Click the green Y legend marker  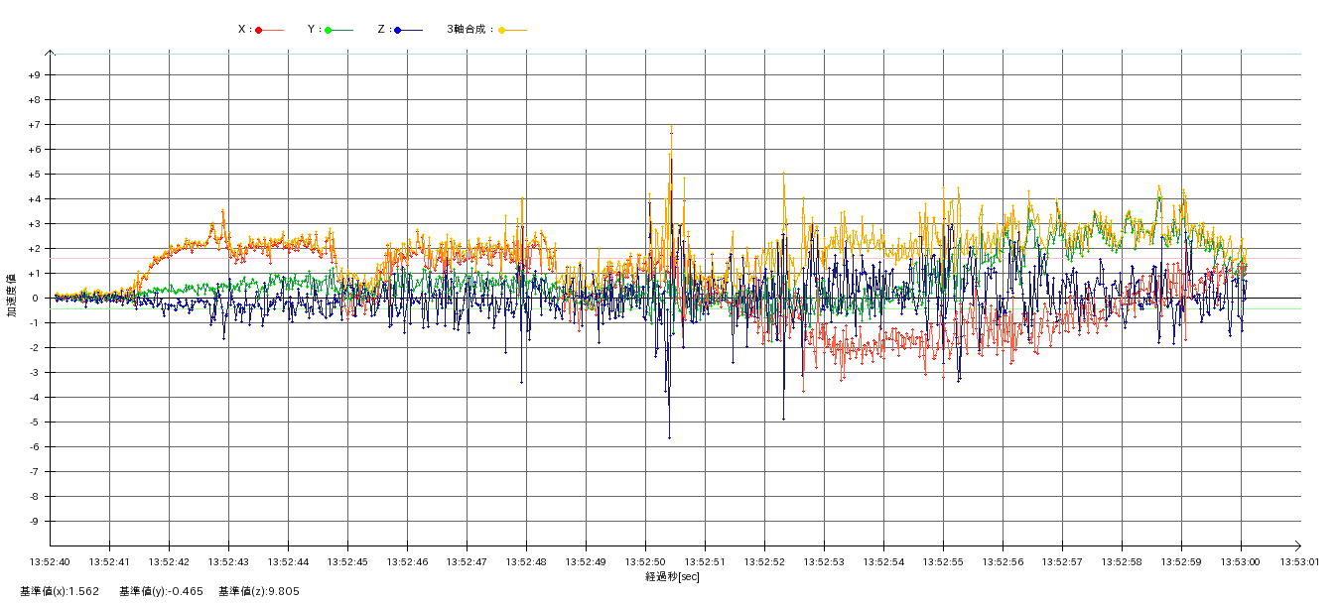point(329,30)
